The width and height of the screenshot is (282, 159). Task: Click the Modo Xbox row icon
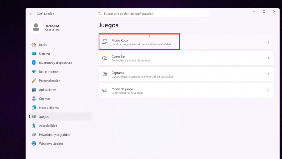tap(105, 42)
